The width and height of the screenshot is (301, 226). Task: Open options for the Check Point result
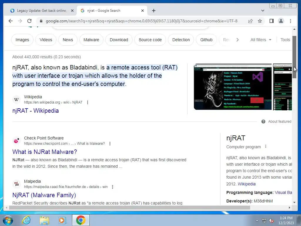point(110,144)
